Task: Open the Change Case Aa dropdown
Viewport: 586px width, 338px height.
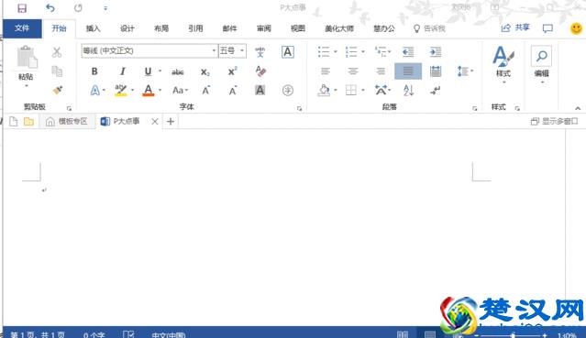Action: (180, 91)
